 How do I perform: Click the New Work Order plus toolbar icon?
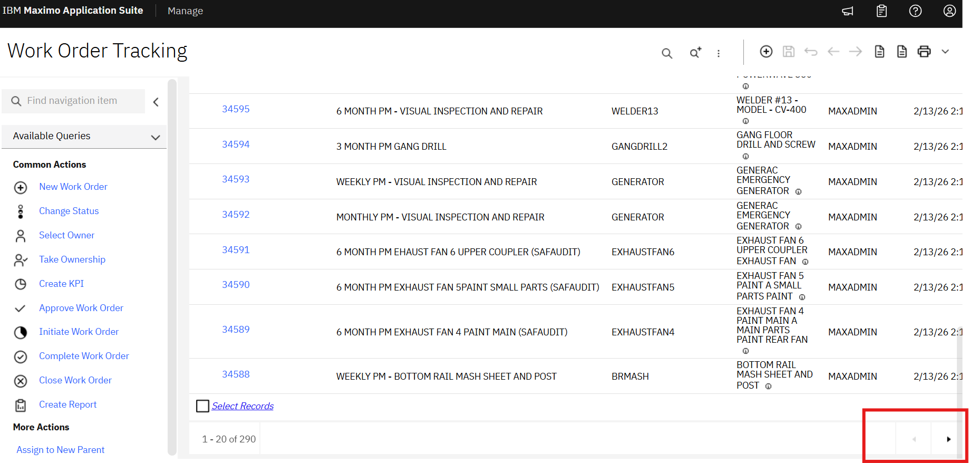pyautogui.click(x=766, y=52)
